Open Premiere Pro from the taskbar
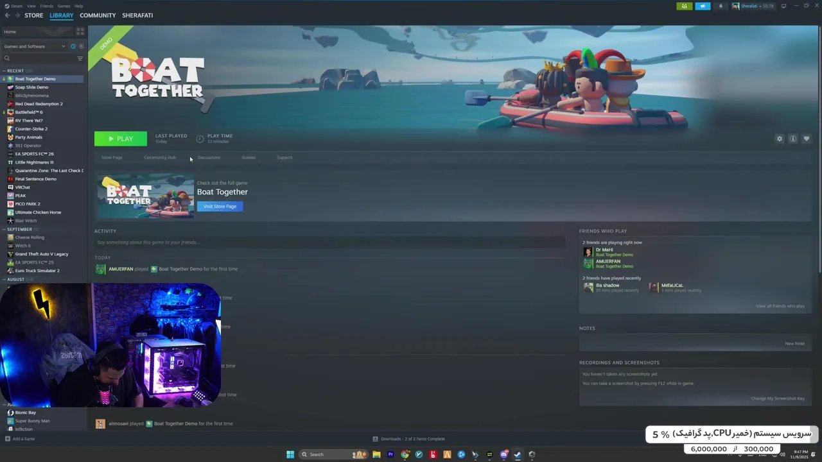This screenshot has height=462, width=822. click(x=390, y=454)
